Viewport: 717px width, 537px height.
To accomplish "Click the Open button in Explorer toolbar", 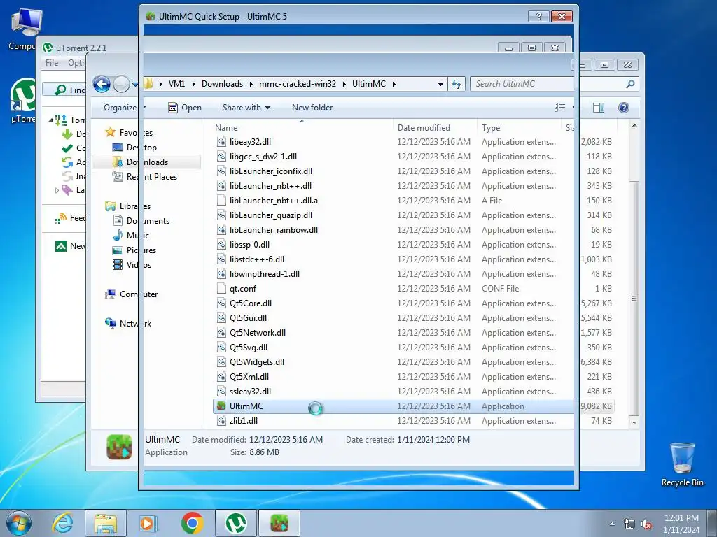I will [x=185, y=108].
